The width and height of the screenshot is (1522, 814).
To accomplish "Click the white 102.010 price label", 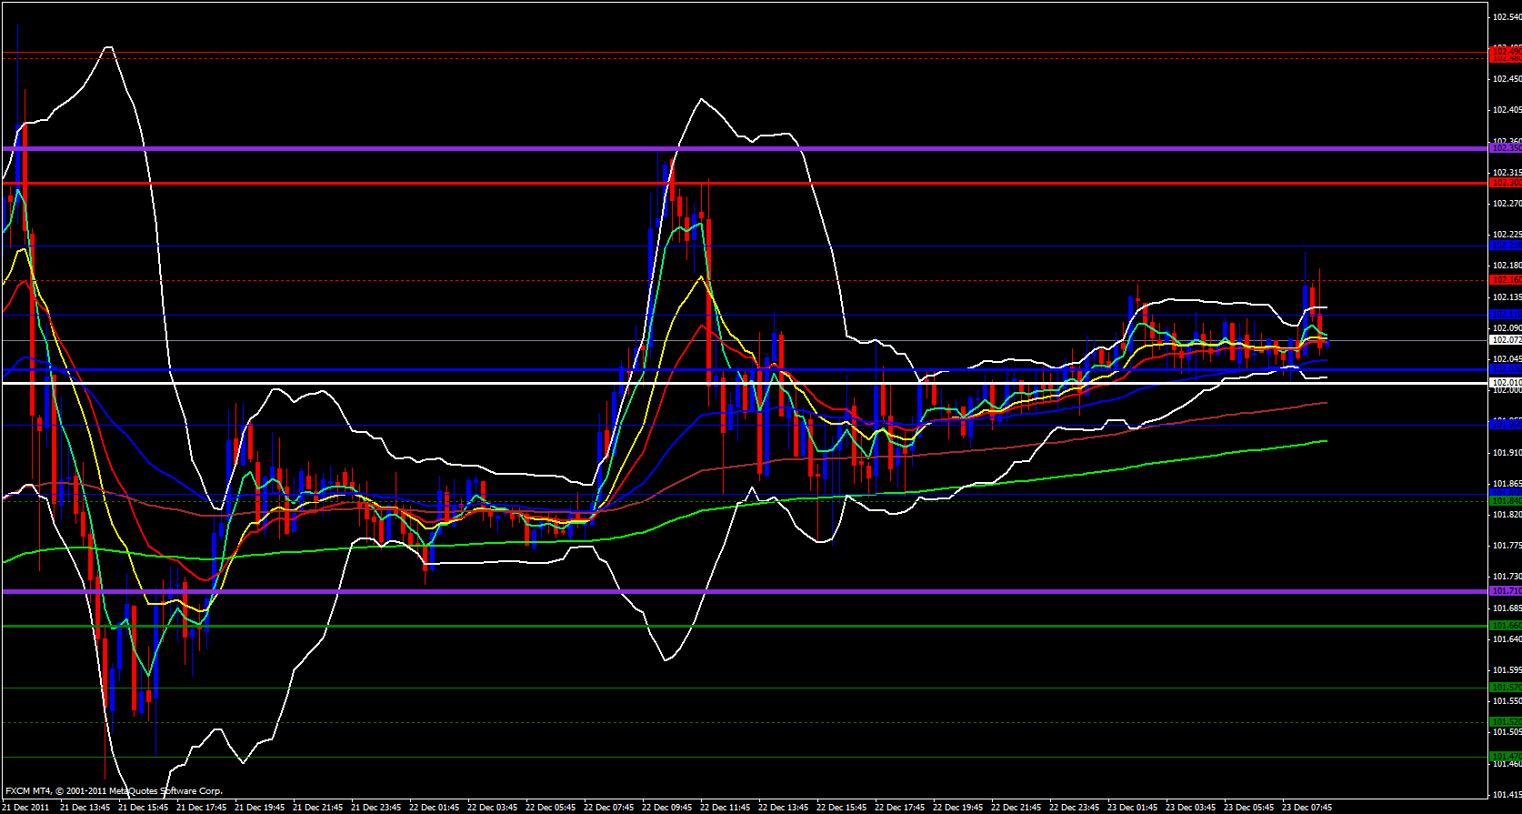I will click(1506, 383).
